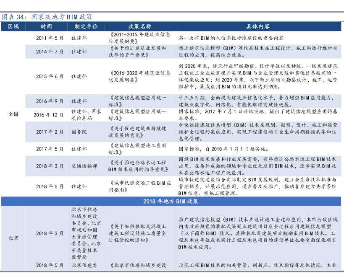Click the 2011 年 5 月 date cell
Image resolution: width=344 pixels, height=274 pixels.
pyautogui.click(x=50, y=38)
